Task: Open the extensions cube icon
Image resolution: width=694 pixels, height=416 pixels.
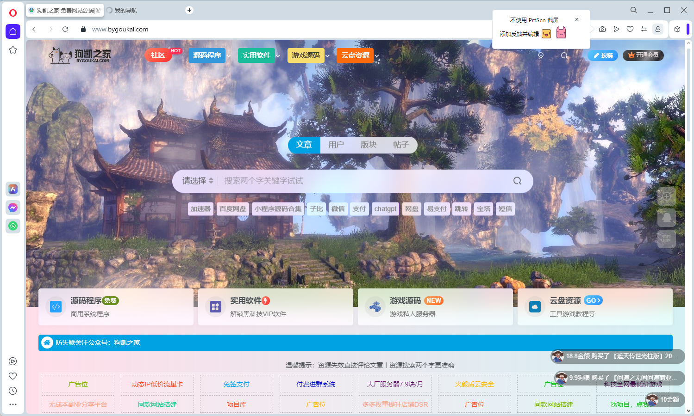Action: [677, 29]
